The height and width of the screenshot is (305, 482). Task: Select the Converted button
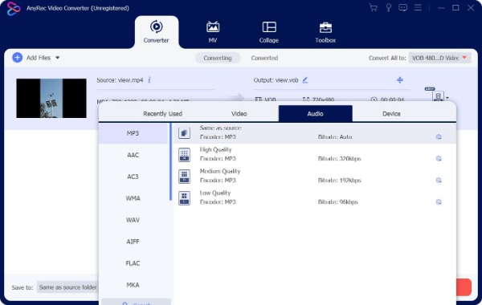pyautogui.click(x=264, y=58)
